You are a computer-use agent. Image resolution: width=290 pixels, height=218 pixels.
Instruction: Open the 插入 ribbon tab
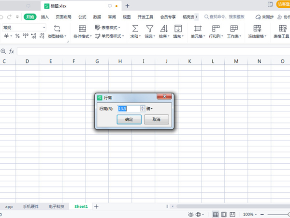(45, 16)
